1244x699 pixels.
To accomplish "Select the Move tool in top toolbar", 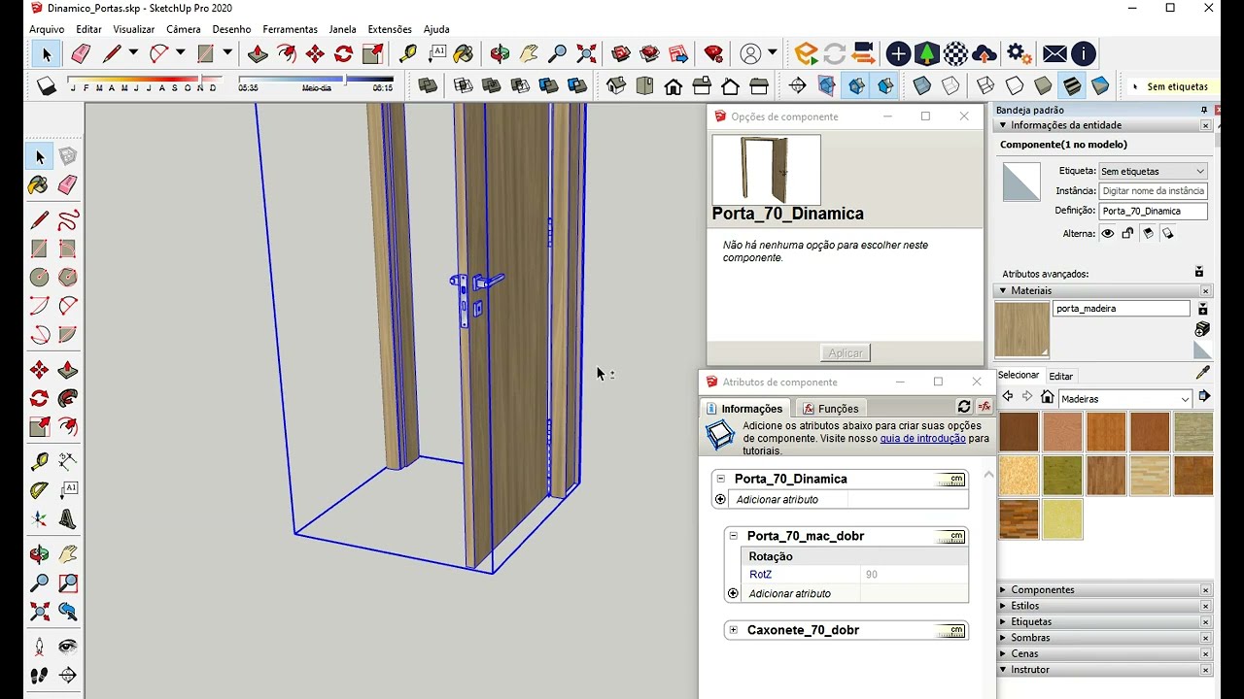I will pyautogui.click(x=315, y=53).
